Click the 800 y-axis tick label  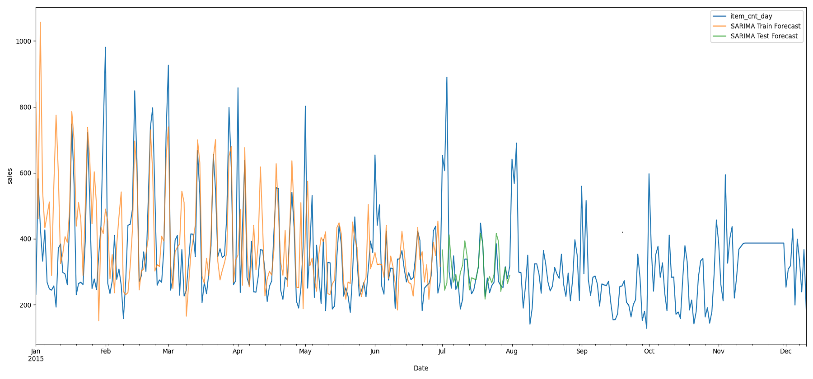click(x=25, y=107)
